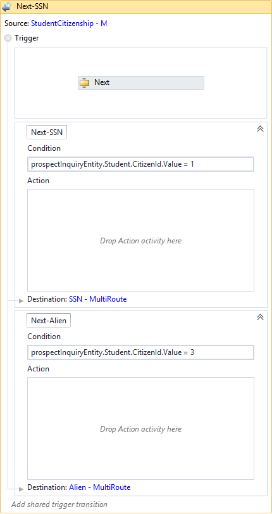The image size is (272, 514).
Task: Click the Next-SSN action drop area
Action: [141, 240]
